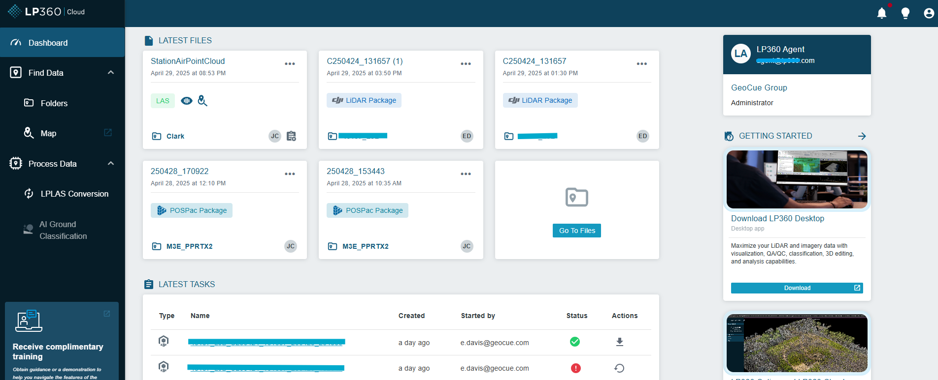
Task: Sort tasks by the Name column
Action: pyautogui.click(x=200, y=316)
